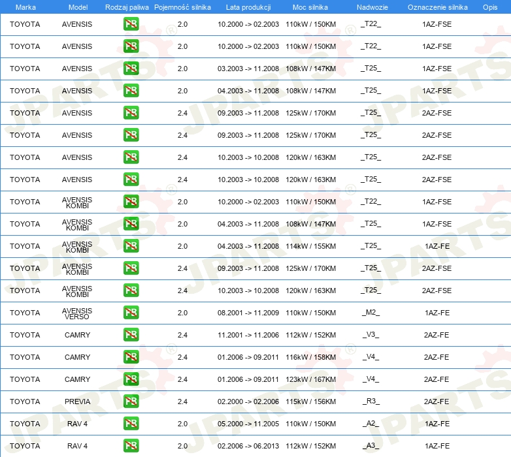
Task: Click 2AZ-FE engine code in PREVIA row
Action: point(437,402)
